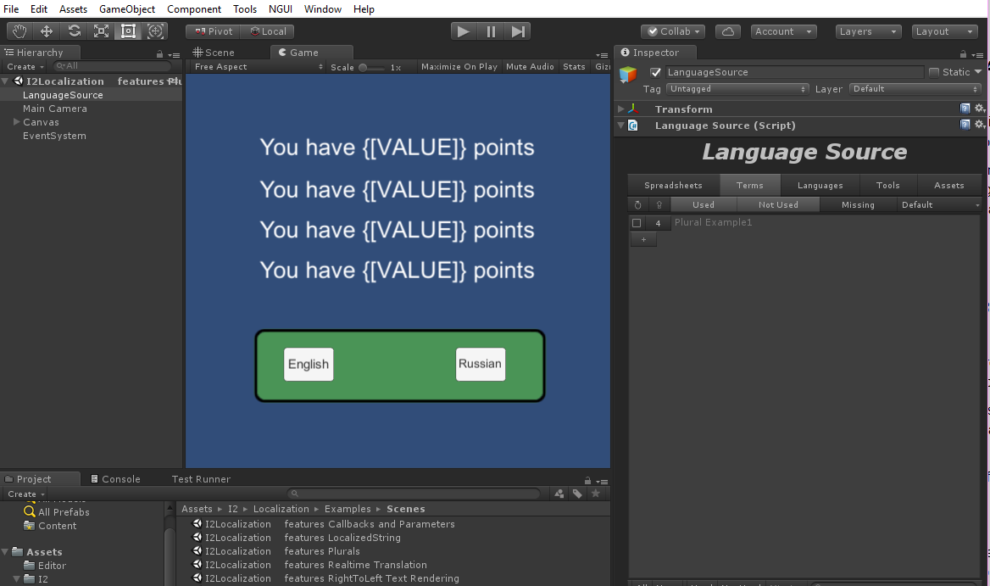Select the Scale tool

point(102,31)
